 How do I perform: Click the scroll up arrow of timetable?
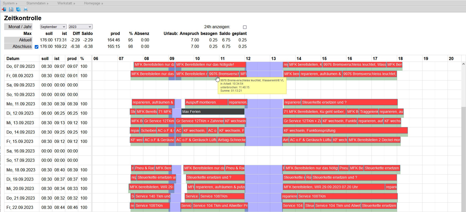(463, 64)
